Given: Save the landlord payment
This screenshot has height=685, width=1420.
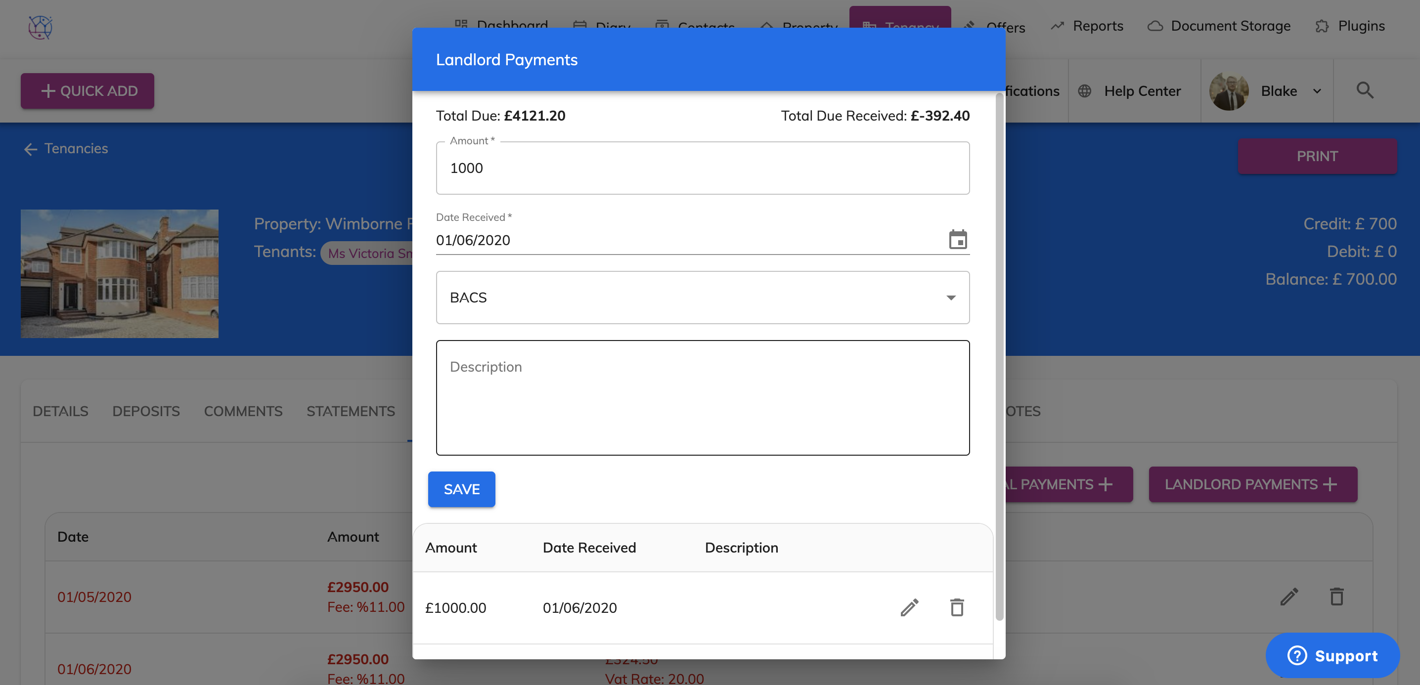Looking at the screenshot, I should 461,489.
